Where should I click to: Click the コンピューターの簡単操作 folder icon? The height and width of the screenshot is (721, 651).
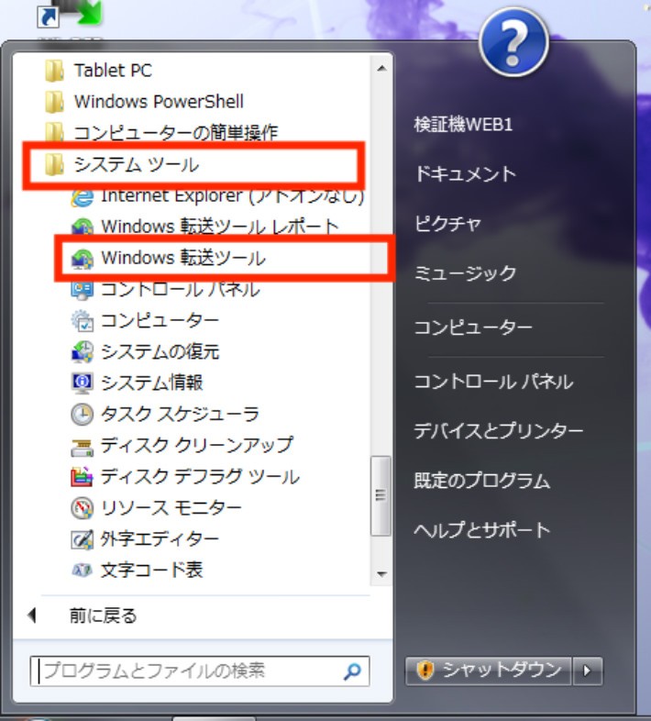(55, 132)
